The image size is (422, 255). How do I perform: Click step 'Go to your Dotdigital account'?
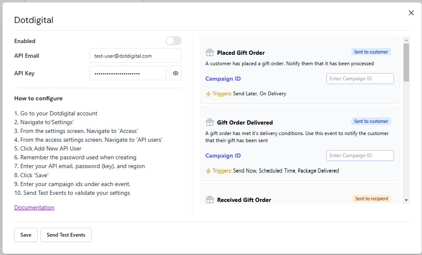pos(56,114)
